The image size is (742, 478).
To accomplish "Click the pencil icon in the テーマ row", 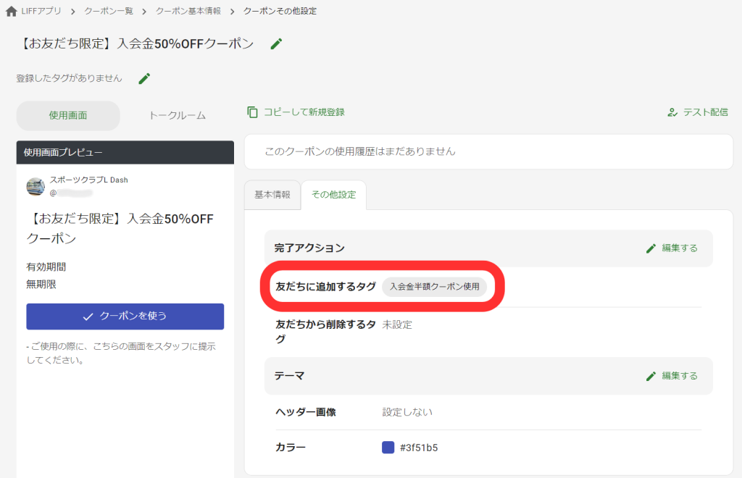I will coord(651,376).
